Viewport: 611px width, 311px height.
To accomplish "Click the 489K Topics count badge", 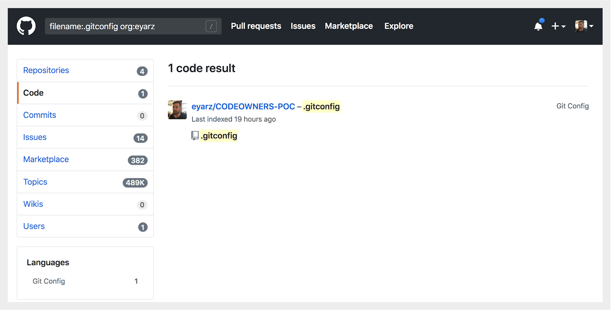I will point(135,183).
